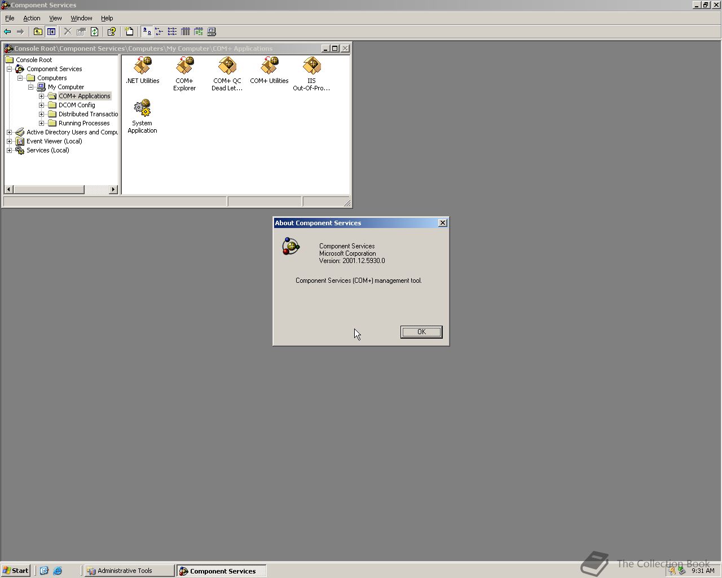Image resolution: width=722 pixels, height=578 pixels.
Task: Open the View menu
Action: [x=55, y=18]
